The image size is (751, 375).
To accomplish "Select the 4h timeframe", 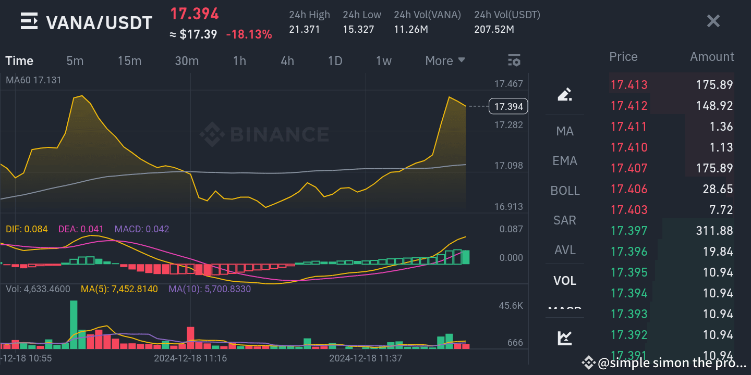I will (287, 60).
